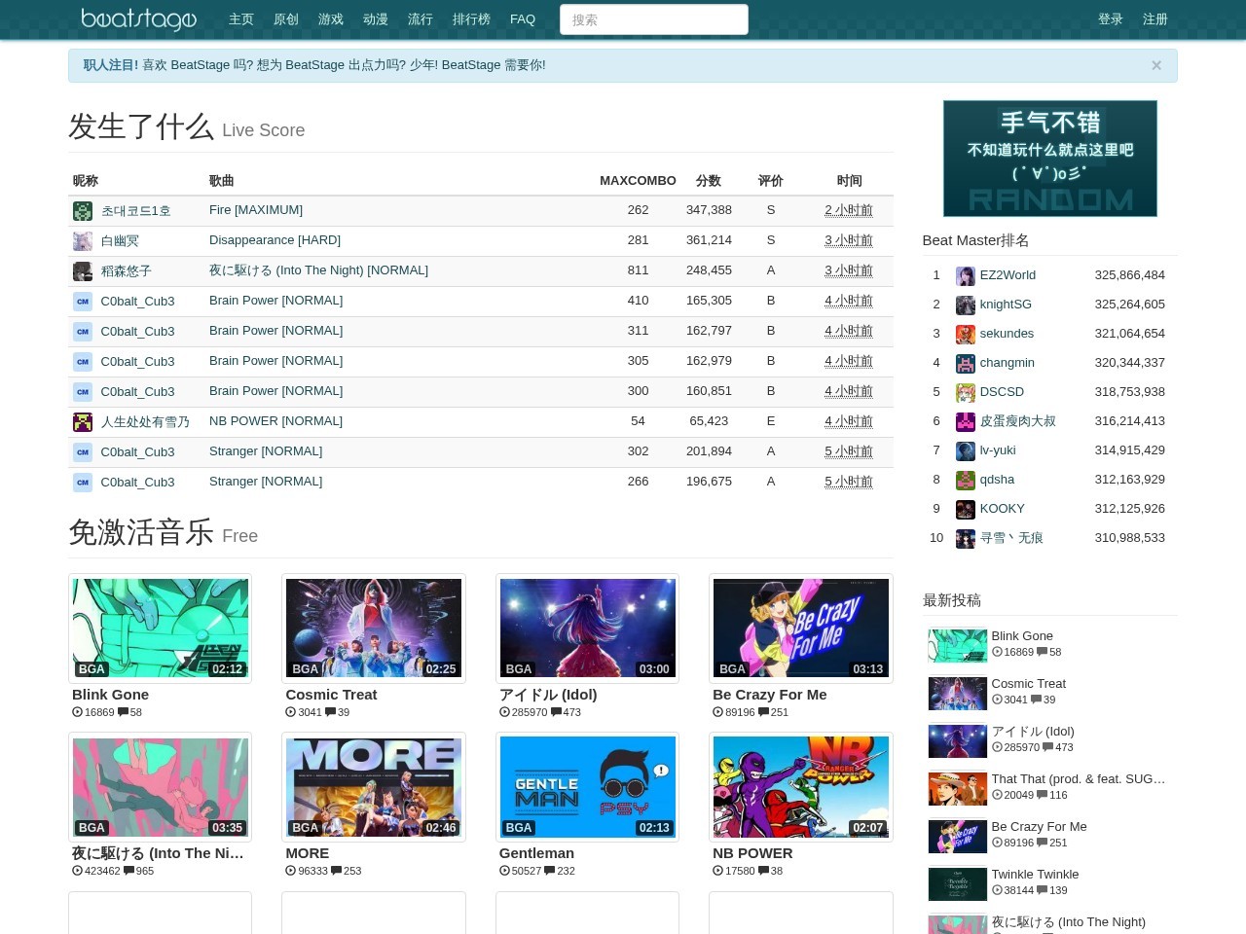Open the RANDOM song picker banner
This screenshot has height=934, width=1246.
point(1049,158)
